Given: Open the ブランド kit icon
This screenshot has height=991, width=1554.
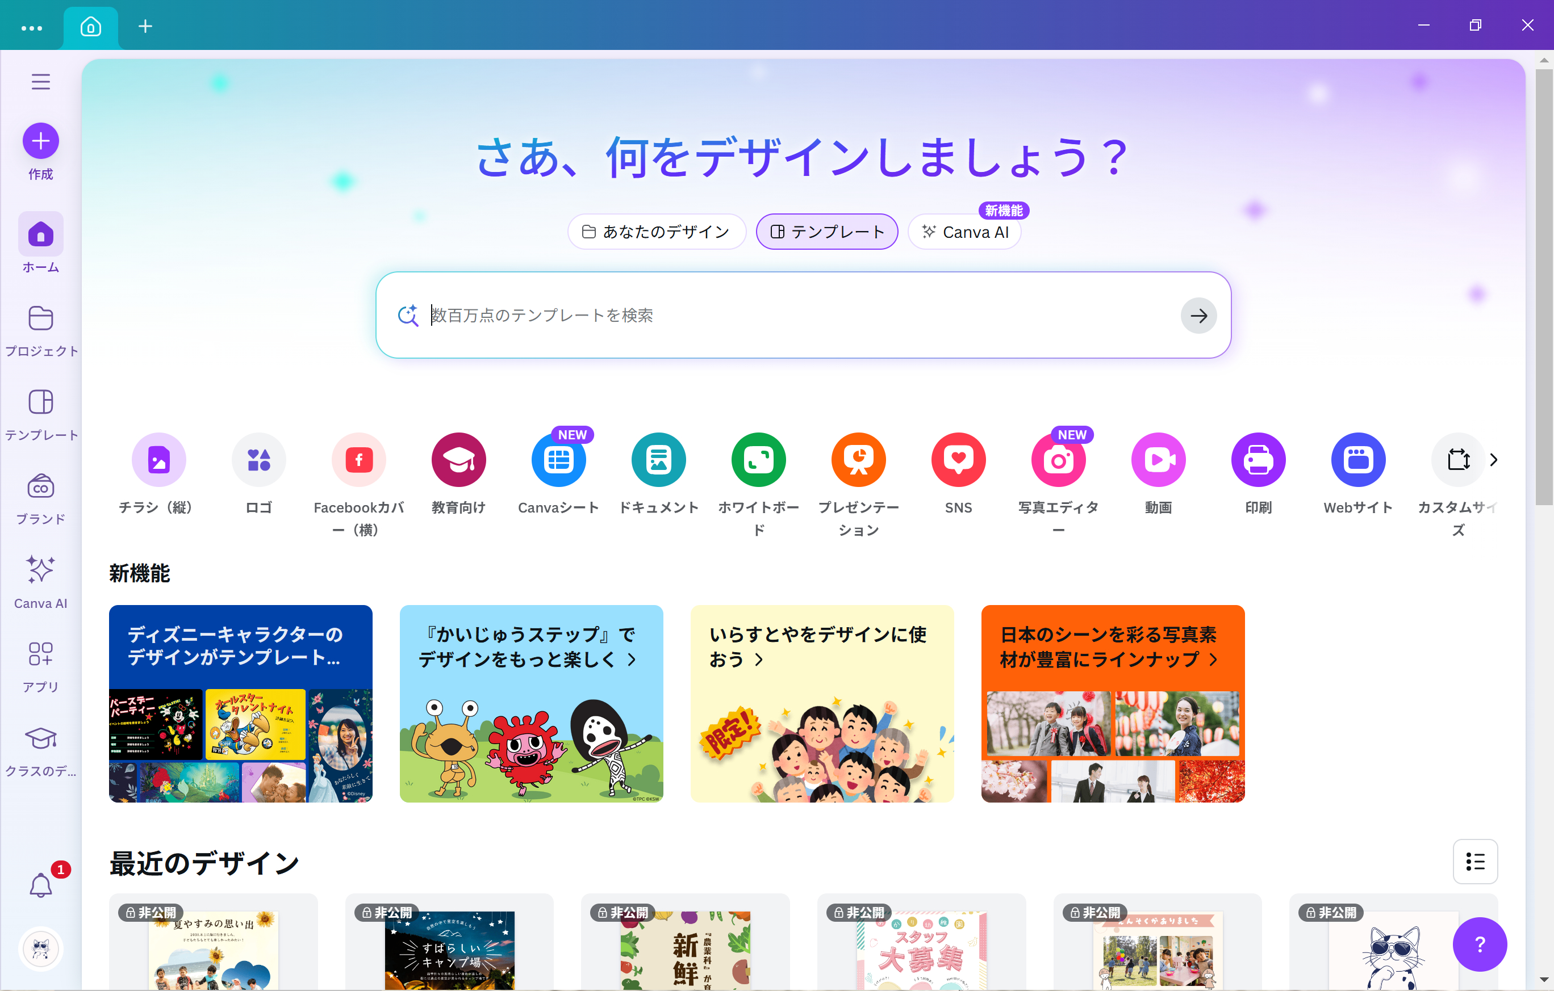Looking at the screenshot, I should pyautogui.click(x=41, y=486).
